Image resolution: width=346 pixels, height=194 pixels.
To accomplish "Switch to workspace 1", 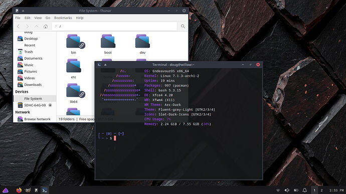I will 314,190.
